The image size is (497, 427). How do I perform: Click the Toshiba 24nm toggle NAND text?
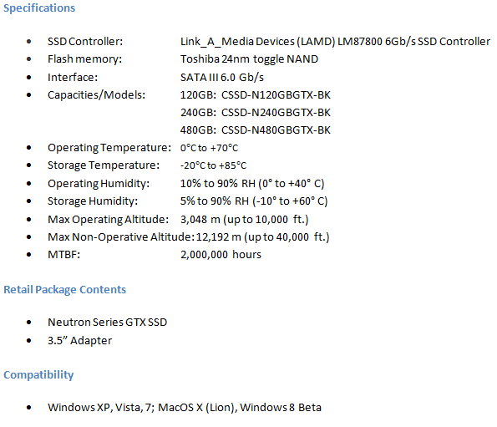[249, 59]
